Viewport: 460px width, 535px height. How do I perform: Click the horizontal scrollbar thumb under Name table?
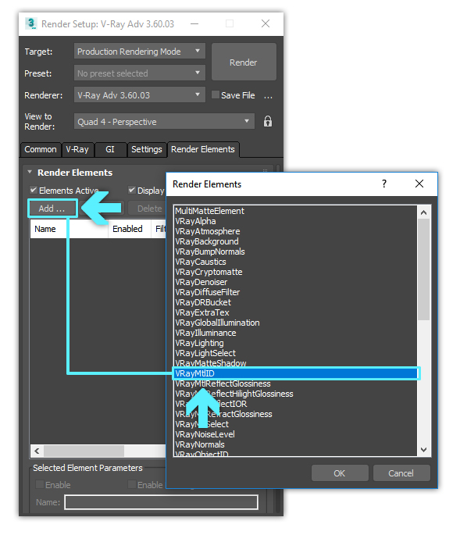click(x=84, y=451)
